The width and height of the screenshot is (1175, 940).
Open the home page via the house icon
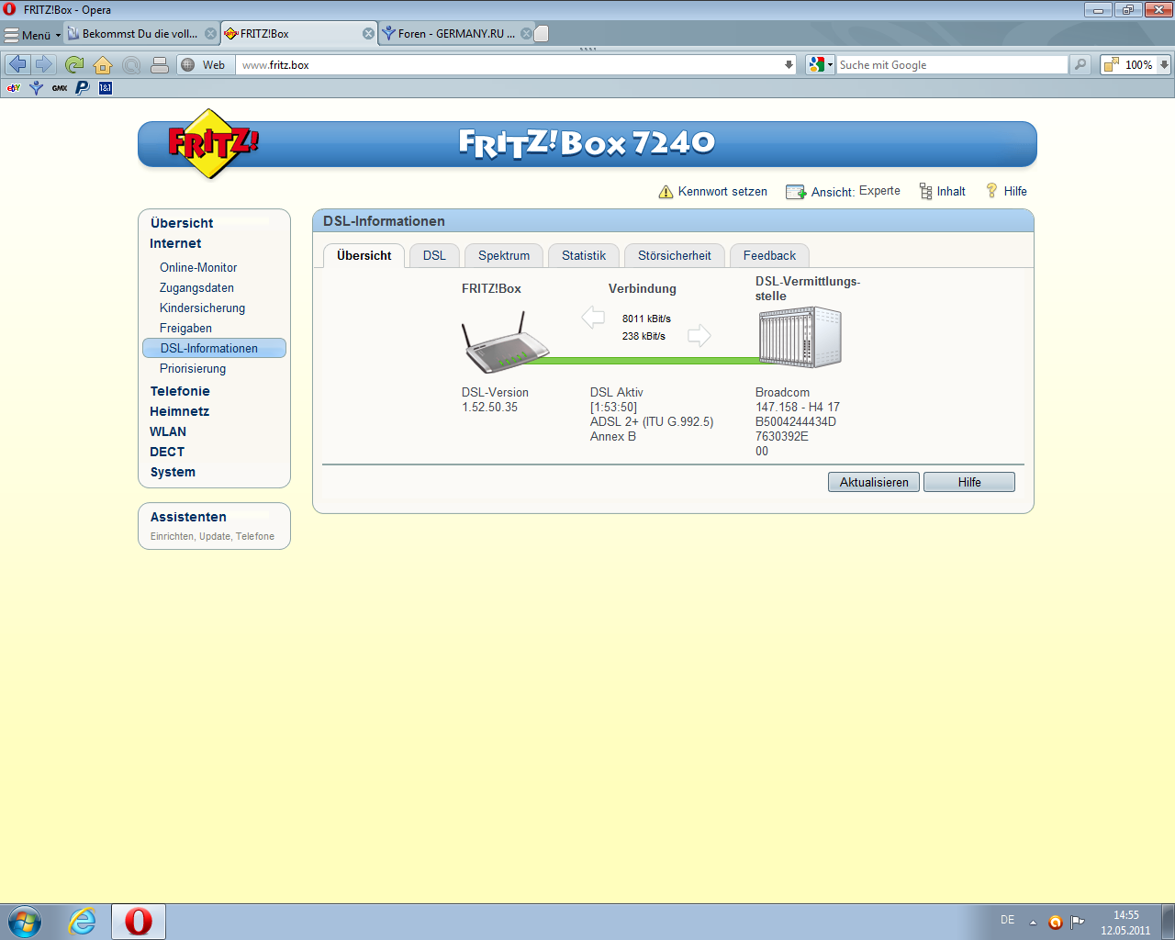pyautogui.click(x=103, y=65)
